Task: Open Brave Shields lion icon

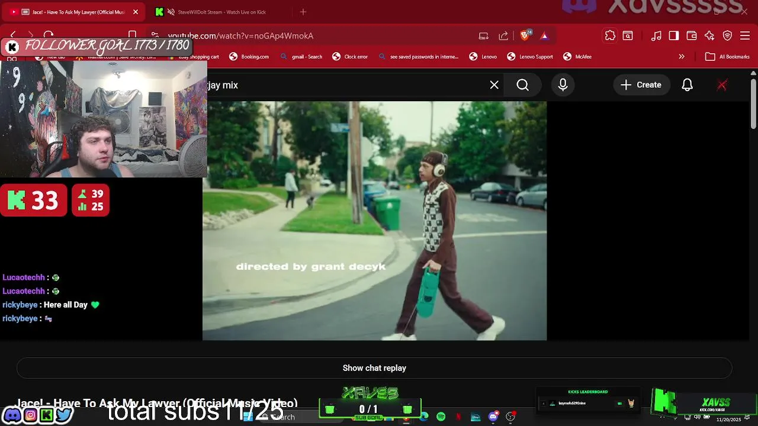Action: click(525, 35)
